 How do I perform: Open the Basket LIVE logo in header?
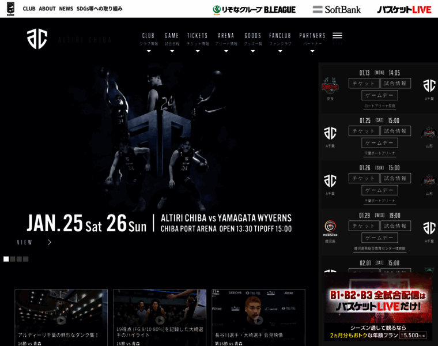coord(404,10)
